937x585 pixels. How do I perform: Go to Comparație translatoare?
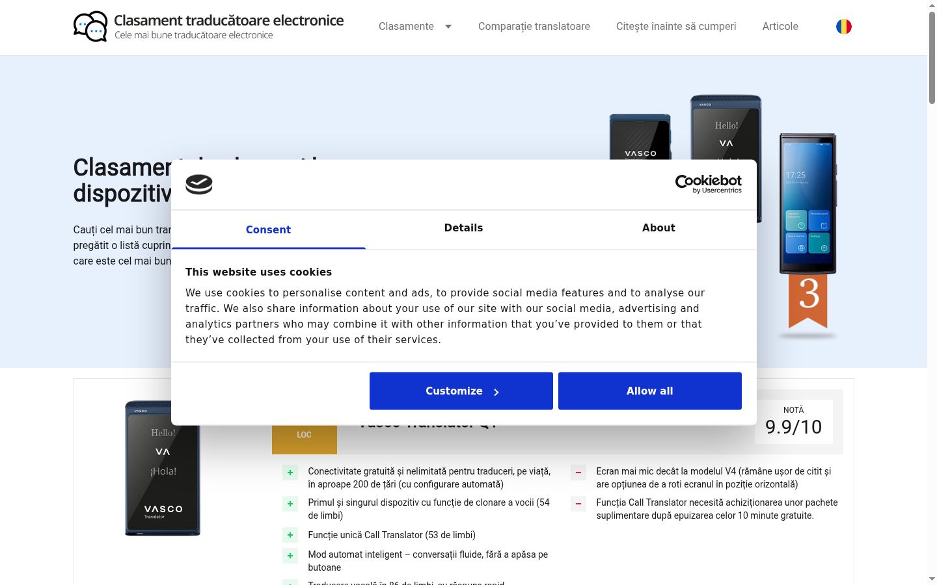click(534, 27)
